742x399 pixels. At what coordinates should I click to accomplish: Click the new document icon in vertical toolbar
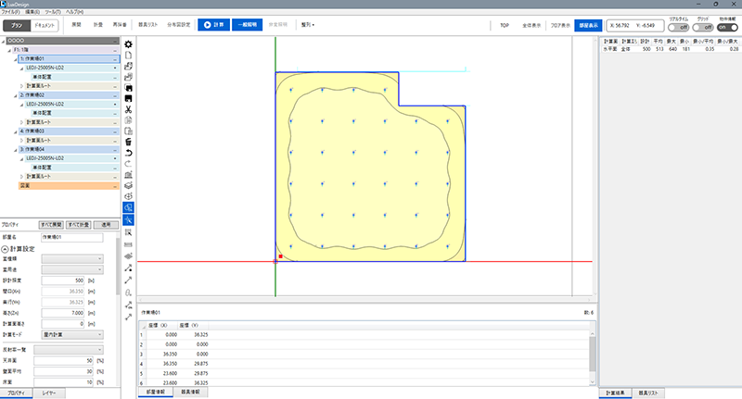point(128,56)
